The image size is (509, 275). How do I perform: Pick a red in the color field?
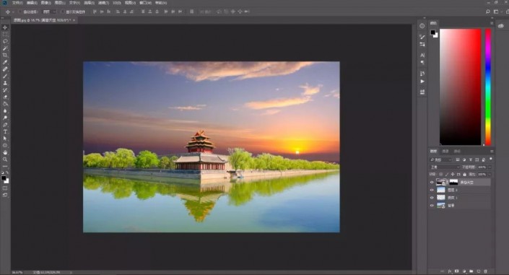tap(461, 87)
